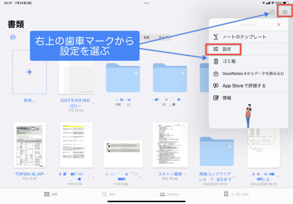Choose GoodNotes 4からデータを読み込む

click(x=248, y=73)
